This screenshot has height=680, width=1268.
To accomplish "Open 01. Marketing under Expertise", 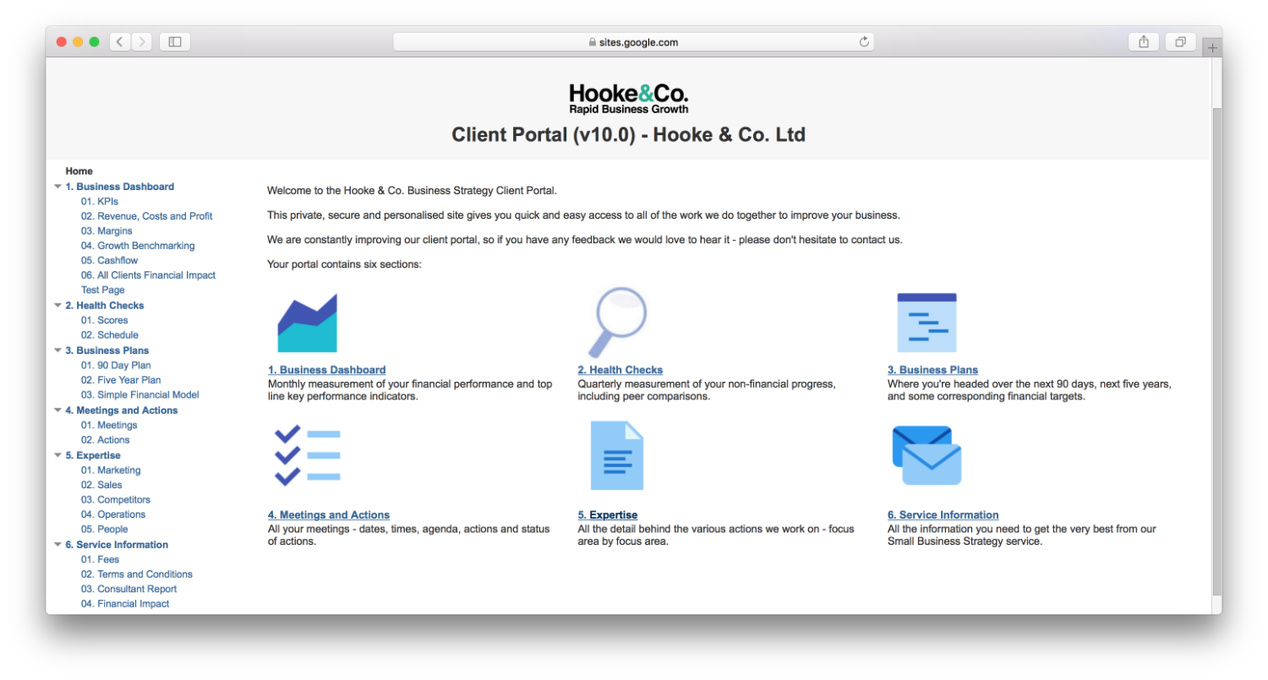I will click(111, 471).
